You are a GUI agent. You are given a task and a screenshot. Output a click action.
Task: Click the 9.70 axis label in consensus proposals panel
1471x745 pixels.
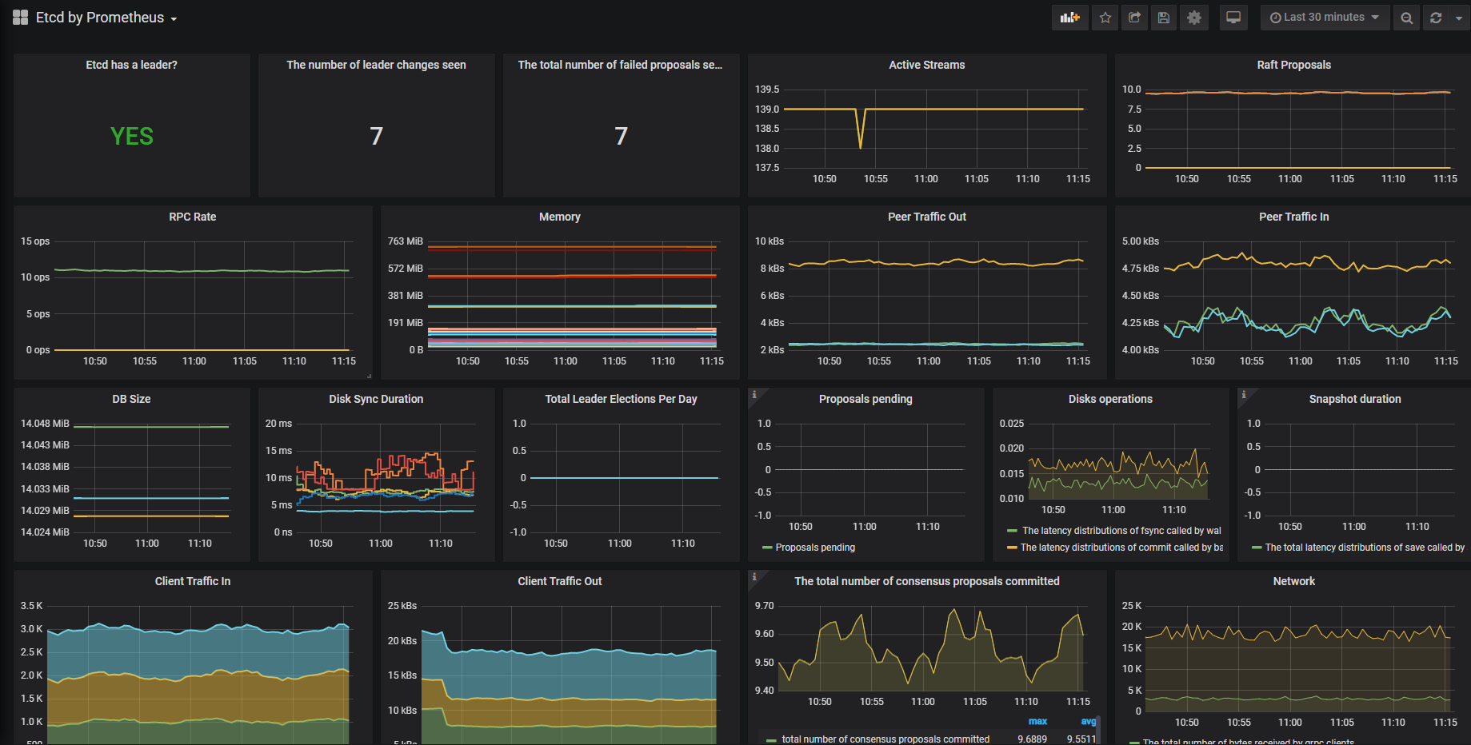(765, 606)
